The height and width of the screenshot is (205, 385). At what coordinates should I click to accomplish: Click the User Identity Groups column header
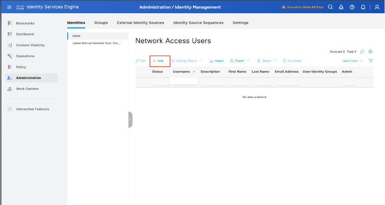(x=320, y=71)
